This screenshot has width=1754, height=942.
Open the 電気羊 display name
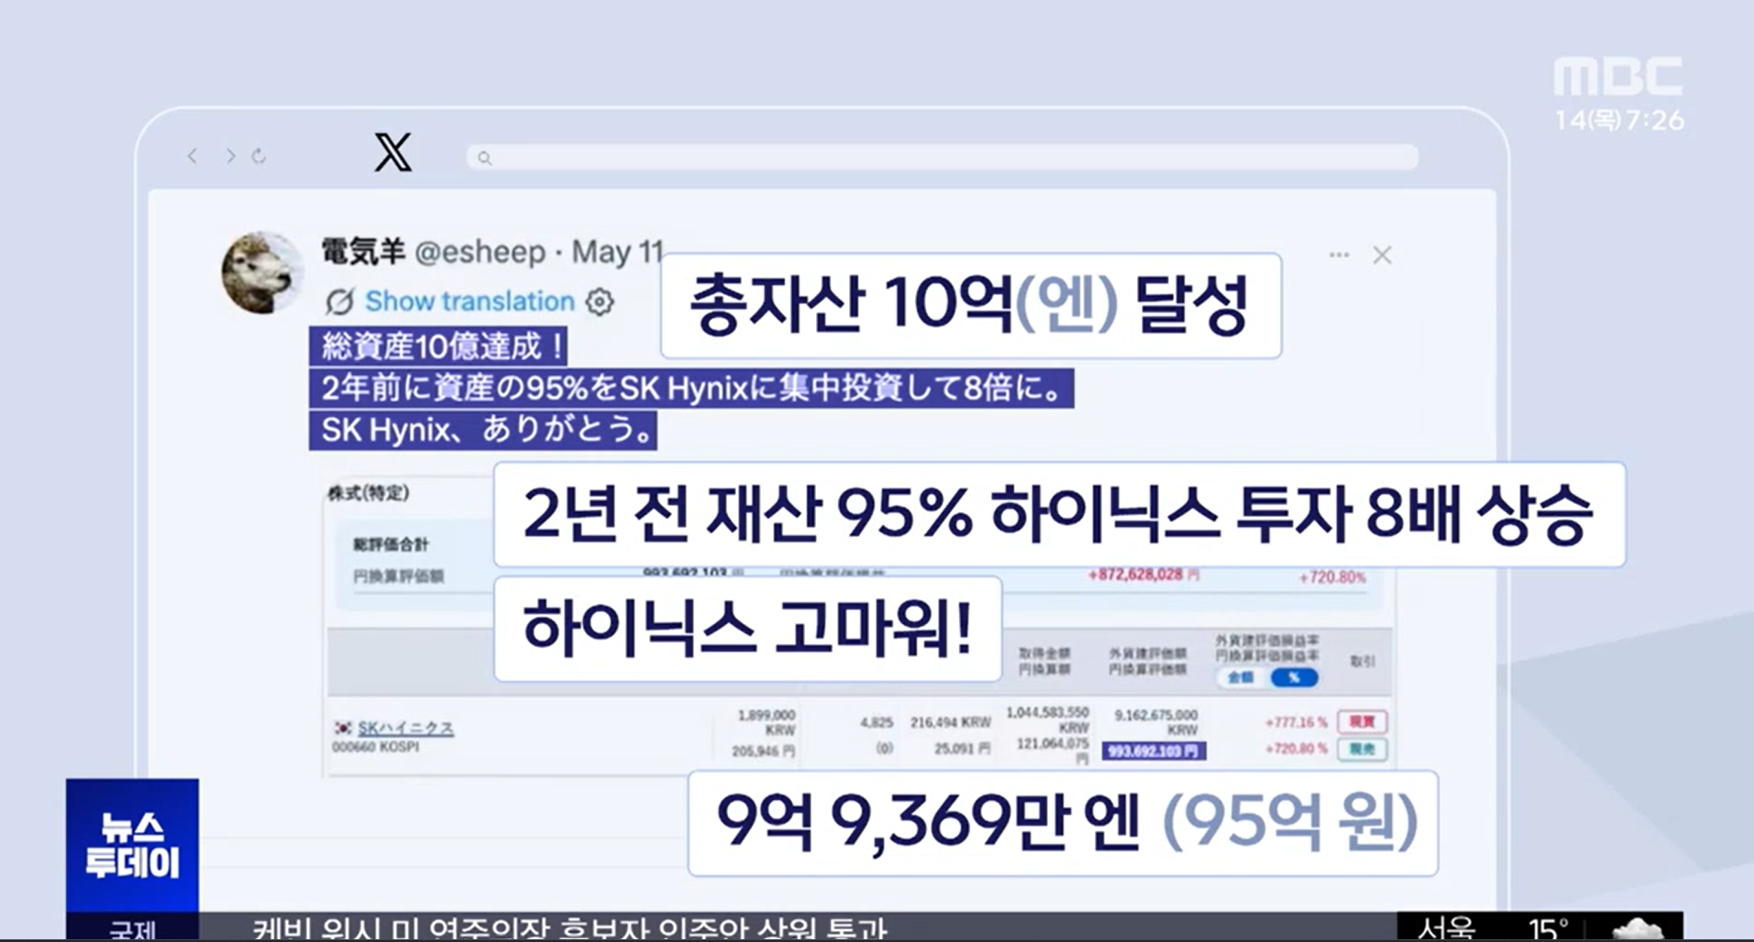click(363, 251)
